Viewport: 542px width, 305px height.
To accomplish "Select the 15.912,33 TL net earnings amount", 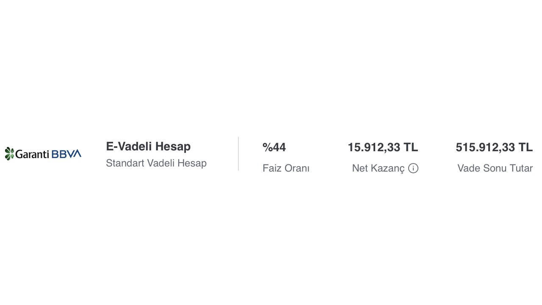I will (382, 147).
